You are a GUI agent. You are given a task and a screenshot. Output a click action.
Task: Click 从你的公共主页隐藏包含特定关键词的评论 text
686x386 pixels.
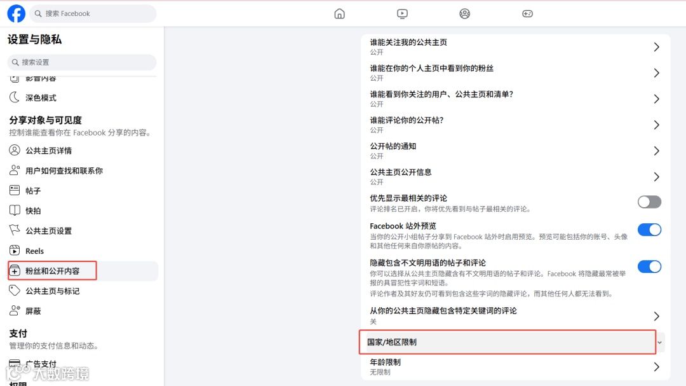pos(443,310)
